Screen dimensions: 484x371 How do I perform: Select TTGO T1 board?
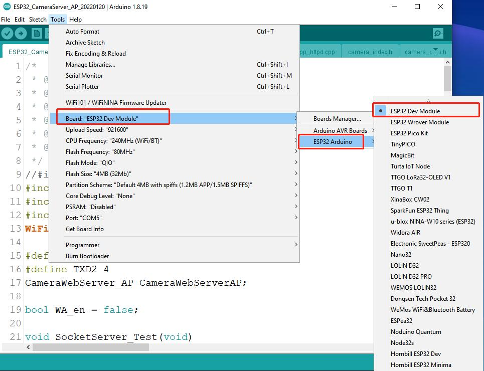(429, 189)
